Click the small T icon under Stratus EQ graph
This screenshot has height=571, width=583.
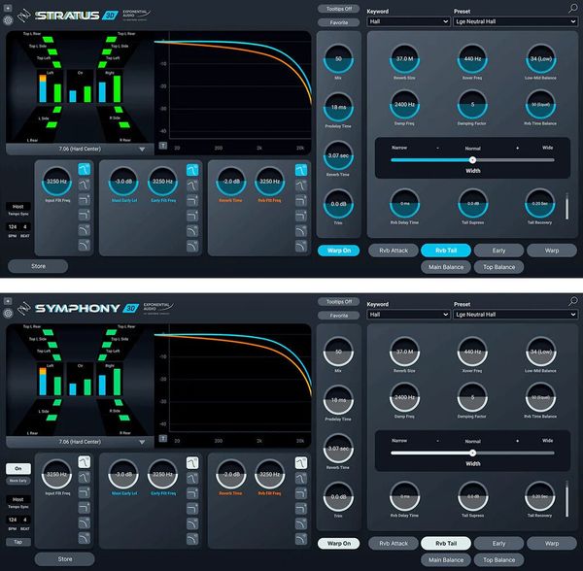point(163,146)
